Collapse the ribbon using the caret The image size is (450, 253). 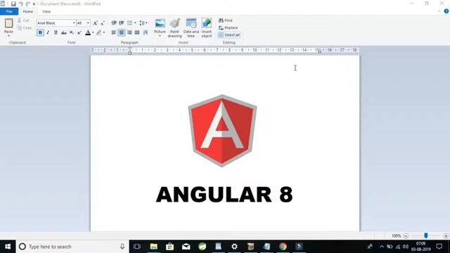[439, 11]
